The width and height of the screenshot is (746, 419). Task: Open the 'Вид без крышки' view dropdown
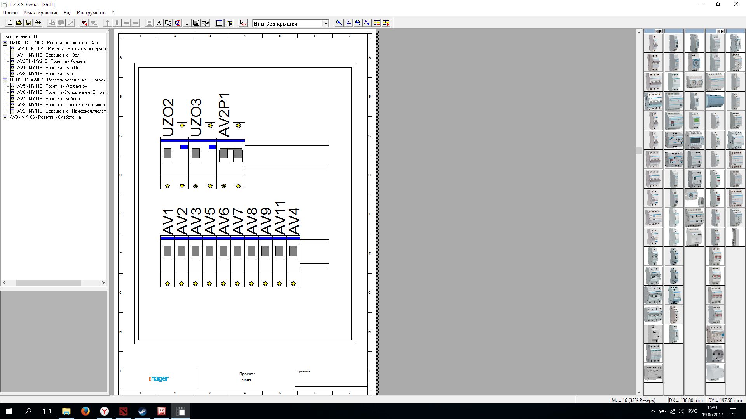click(326, 24)
